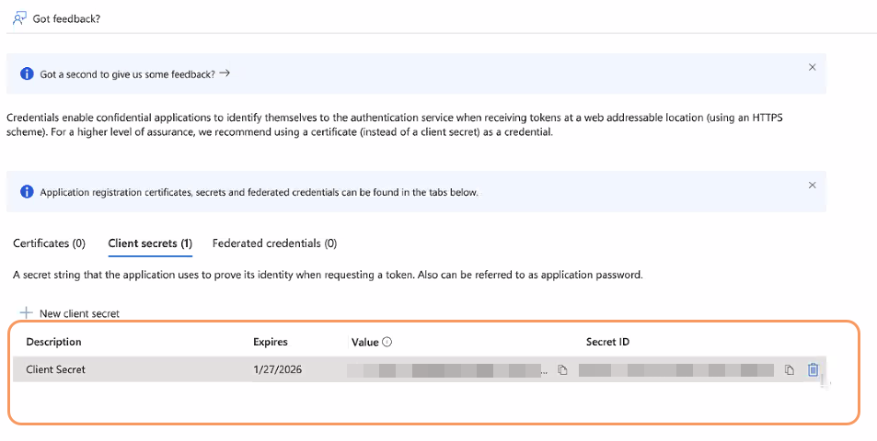877x441 pixels.
Task: Dismiss the feedback survey banner
Action: tap(812, 67)
